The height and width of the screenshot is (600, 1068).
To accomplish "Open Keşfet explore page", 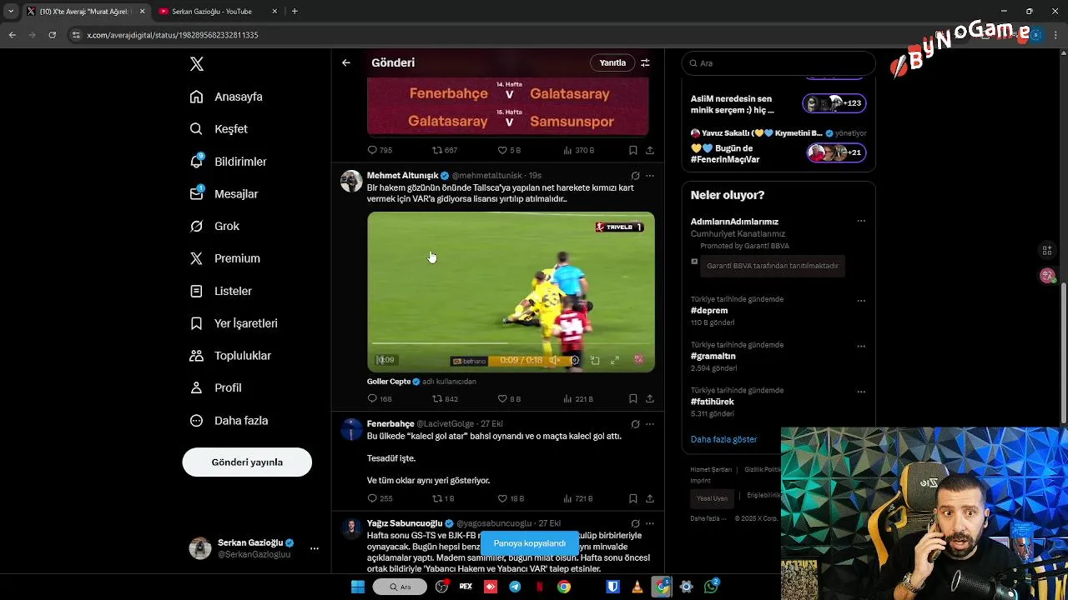I will pyautogui.click(x=219, y=129).
